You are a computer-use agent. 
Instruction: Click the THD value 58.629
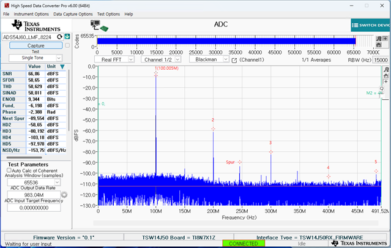(x=35, y=86)
